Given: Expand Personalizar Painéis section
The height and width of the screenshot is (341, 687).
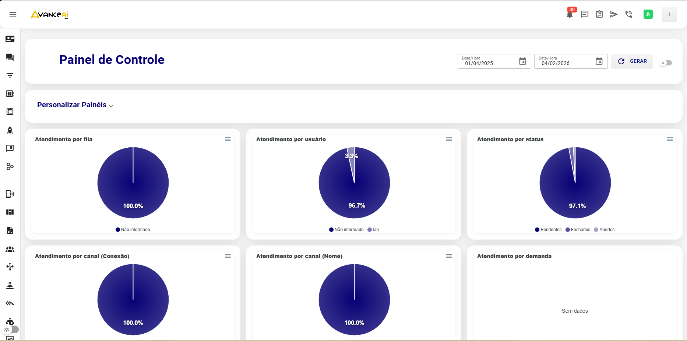Looking at the screenshot, I should tap(75, 105).
